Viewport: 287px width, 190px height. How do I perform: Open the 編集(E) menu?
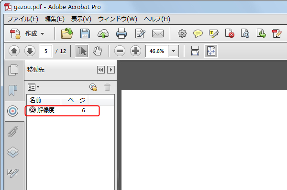[x=55, y=19]
